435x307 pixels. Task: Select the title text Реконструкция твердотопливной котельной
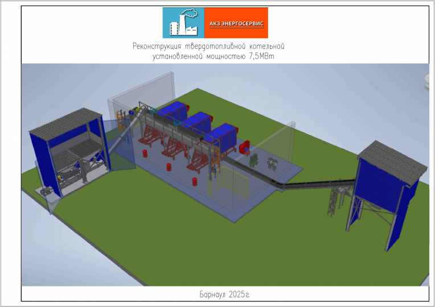(x=207, y=45)
